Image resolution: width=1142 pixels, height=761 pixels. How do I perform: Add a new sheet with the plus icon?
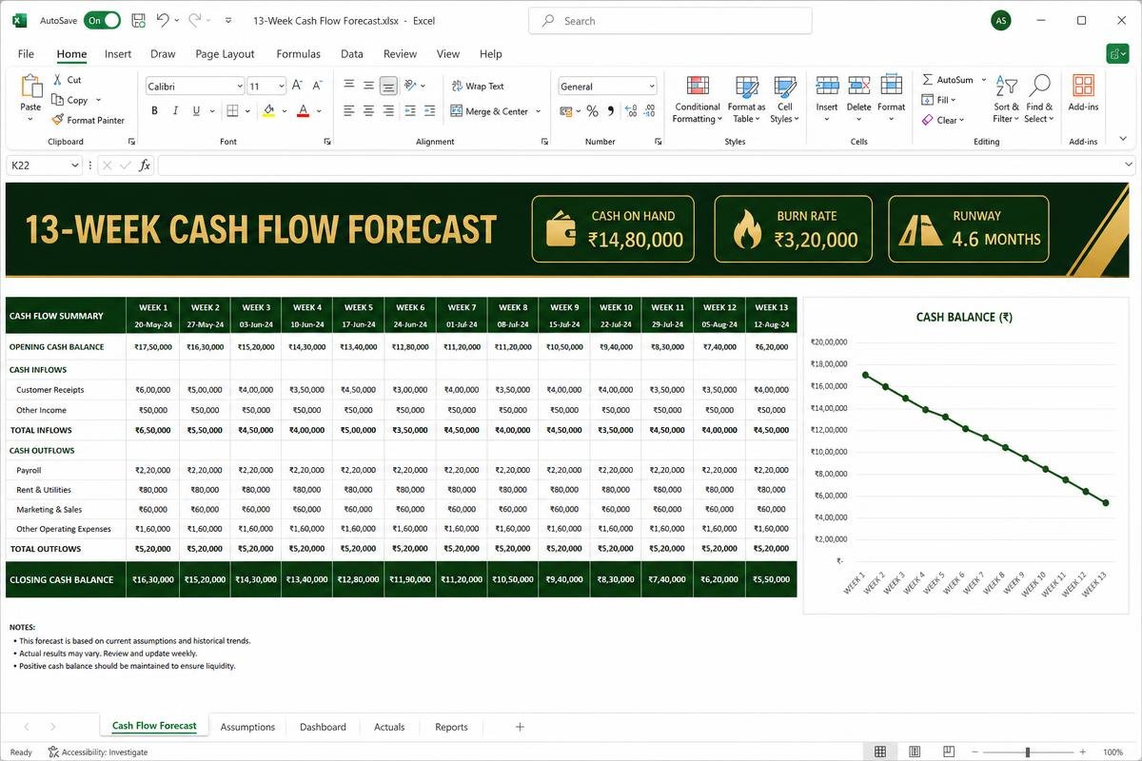click(520, 727)
